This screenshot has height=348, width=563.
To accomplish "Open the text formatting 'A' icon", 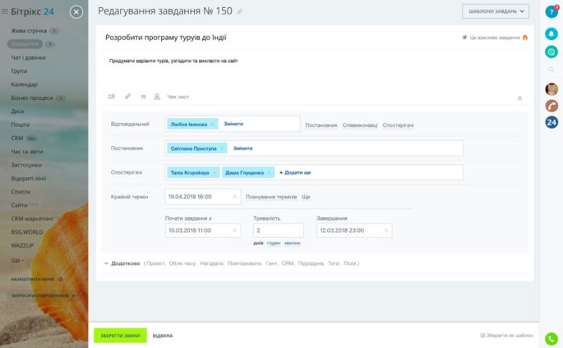I will [x=519, y=98].
